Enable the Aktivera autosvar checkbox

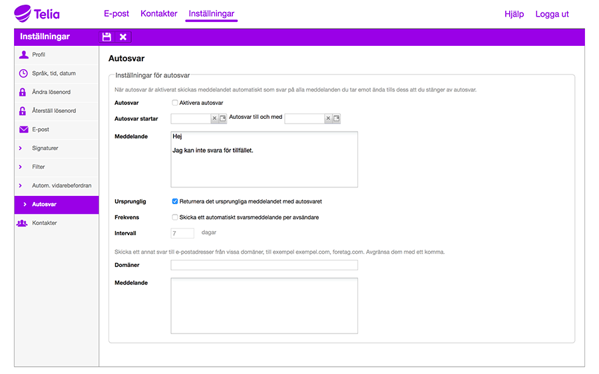[x=175, y=103]
